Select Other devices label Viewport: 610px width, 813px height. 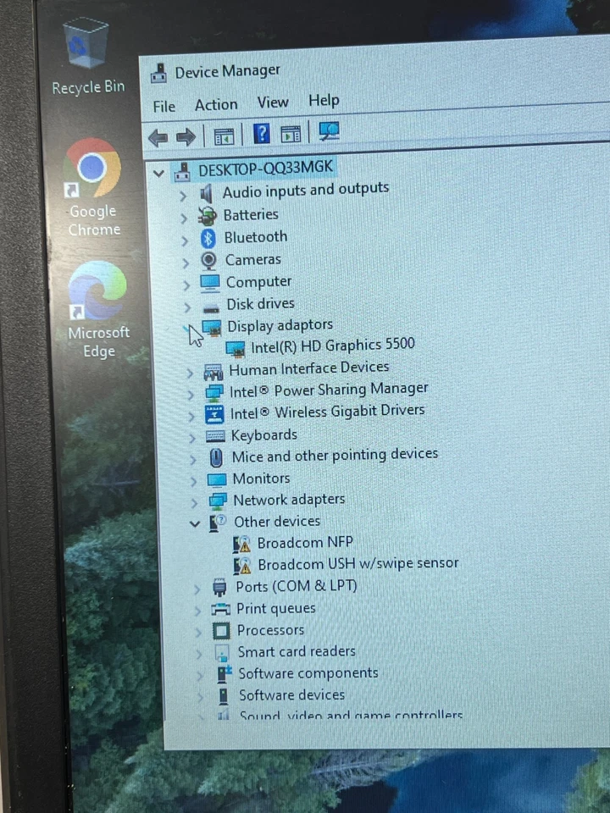coord(277,522)
